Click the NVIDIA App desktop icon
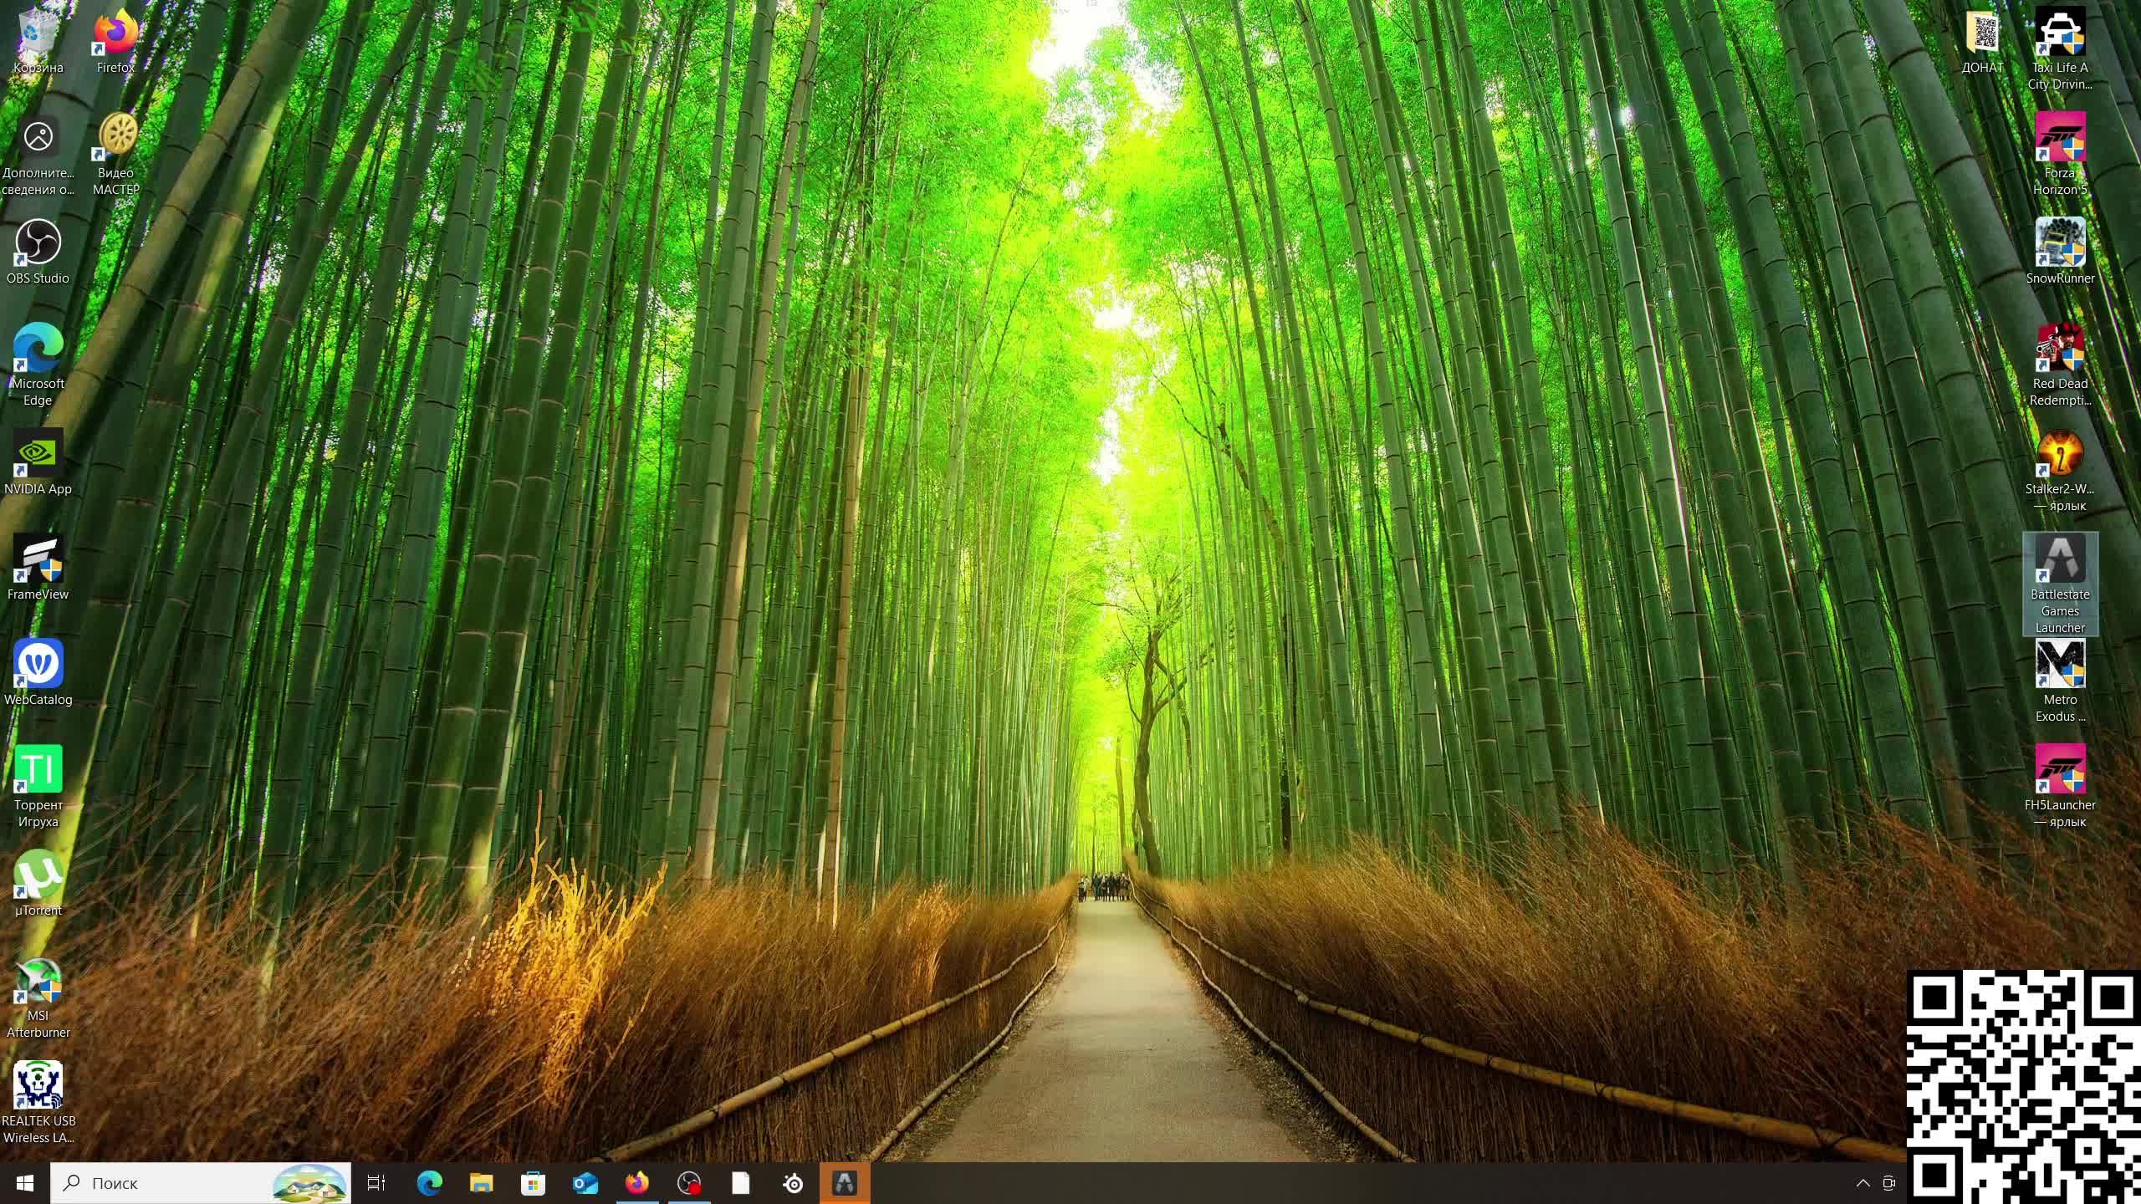This screenshot has height=1204, width=2141. (x=38, y=454)
